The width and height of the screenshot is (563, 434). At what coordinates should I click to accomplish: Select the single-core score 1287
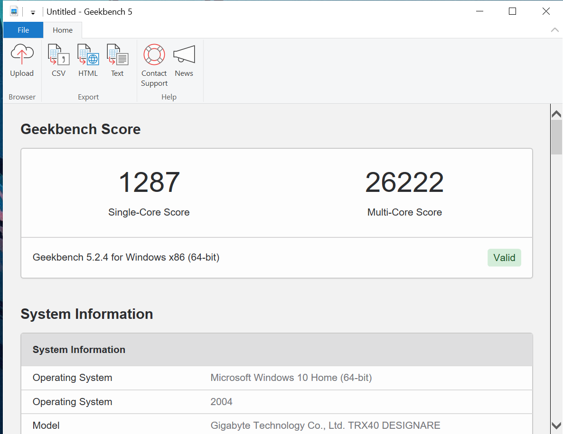(x=149, y=182)
